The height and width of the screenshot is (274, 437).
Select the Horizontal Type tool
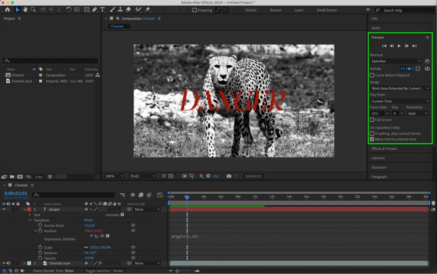tap(102, 9)
